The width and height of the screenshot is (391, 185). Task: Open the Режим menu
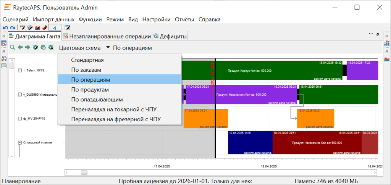click(115, 19)
